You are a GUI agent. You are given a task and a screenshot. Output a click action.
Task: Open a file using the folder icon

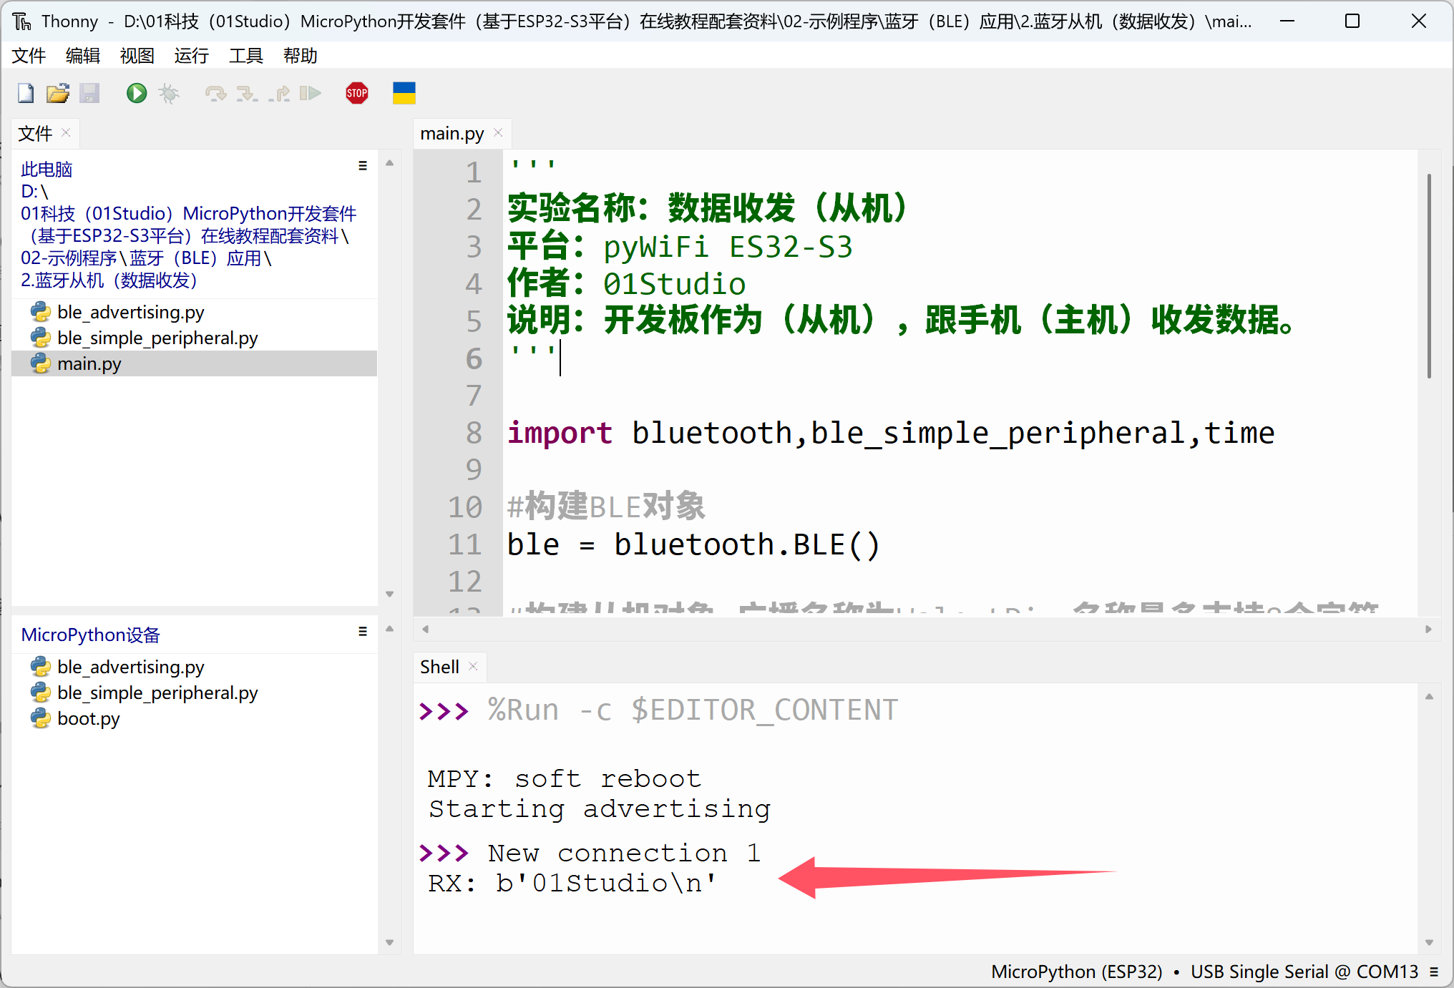coord(57,94)
